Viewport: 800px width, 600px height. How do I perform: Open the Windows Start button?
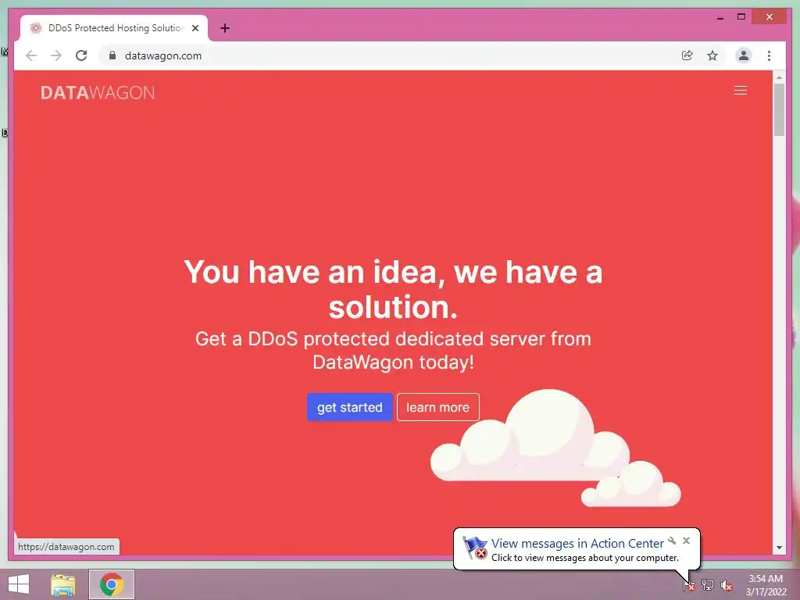19,584
